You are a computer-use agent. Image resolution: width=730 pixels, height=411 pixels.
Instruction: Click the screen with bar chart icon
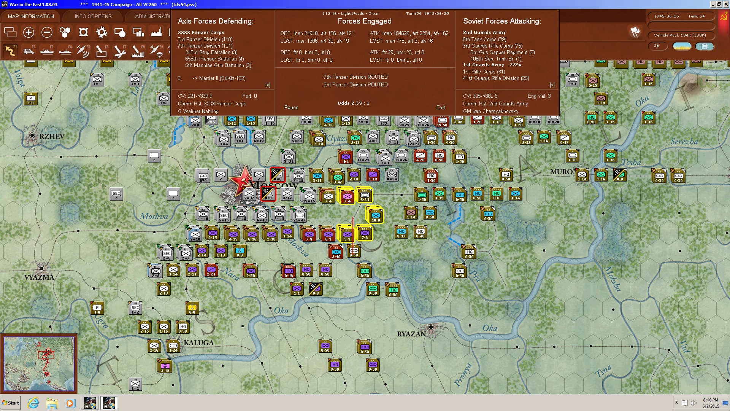138,32
